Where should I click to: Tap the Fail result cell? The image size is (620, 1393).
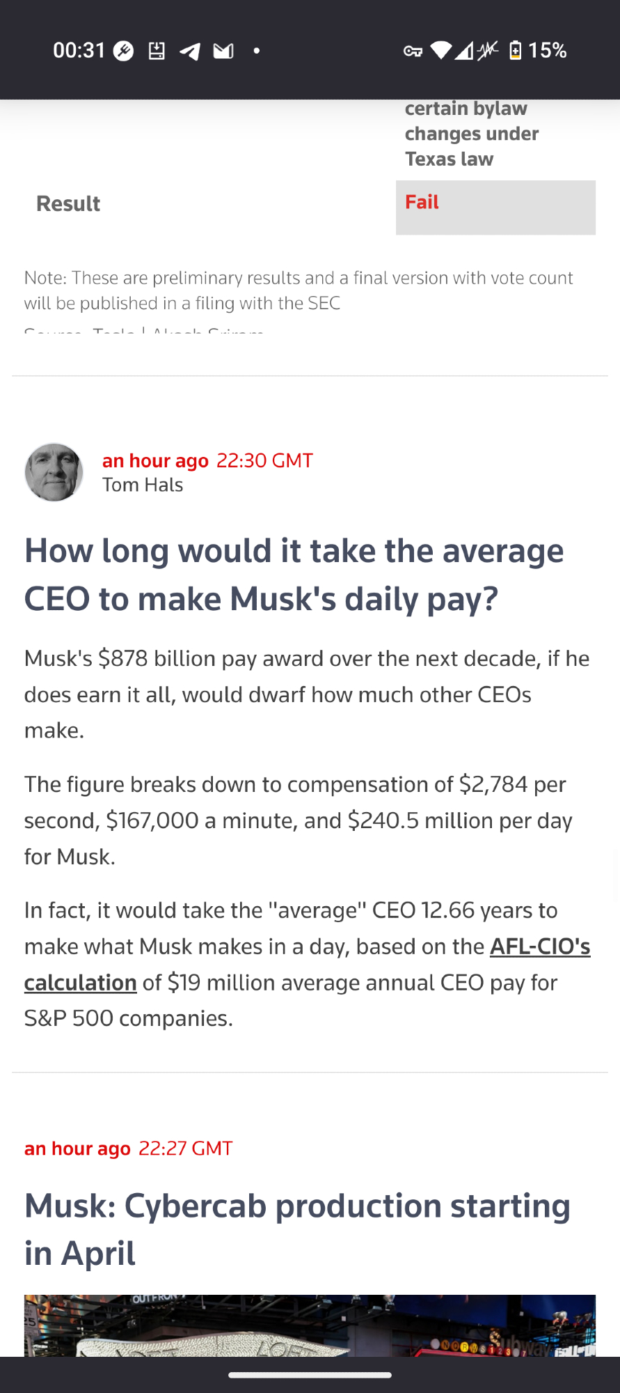(495, 207)
